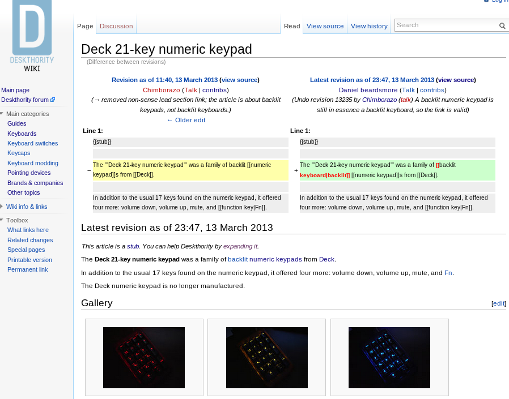Click the search magnifier icon

(502, 25)
